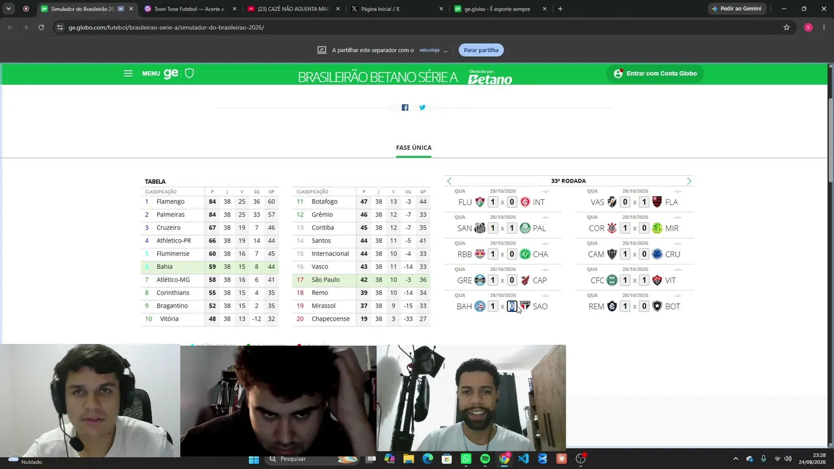Click the '33ª RODADA' round heading
The width and height of the screenshot is (834, 469).
point(568,181)
